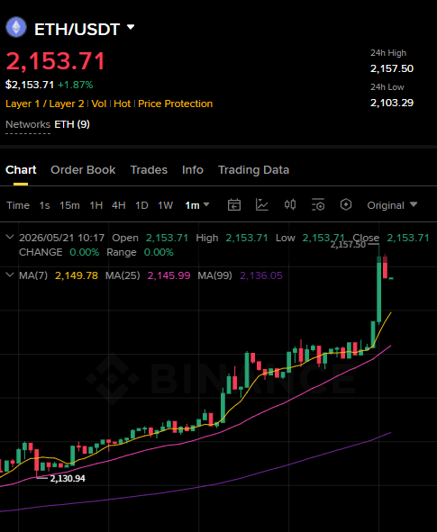Select the 1H interval
437x532 pixels.
coord(96,205)
